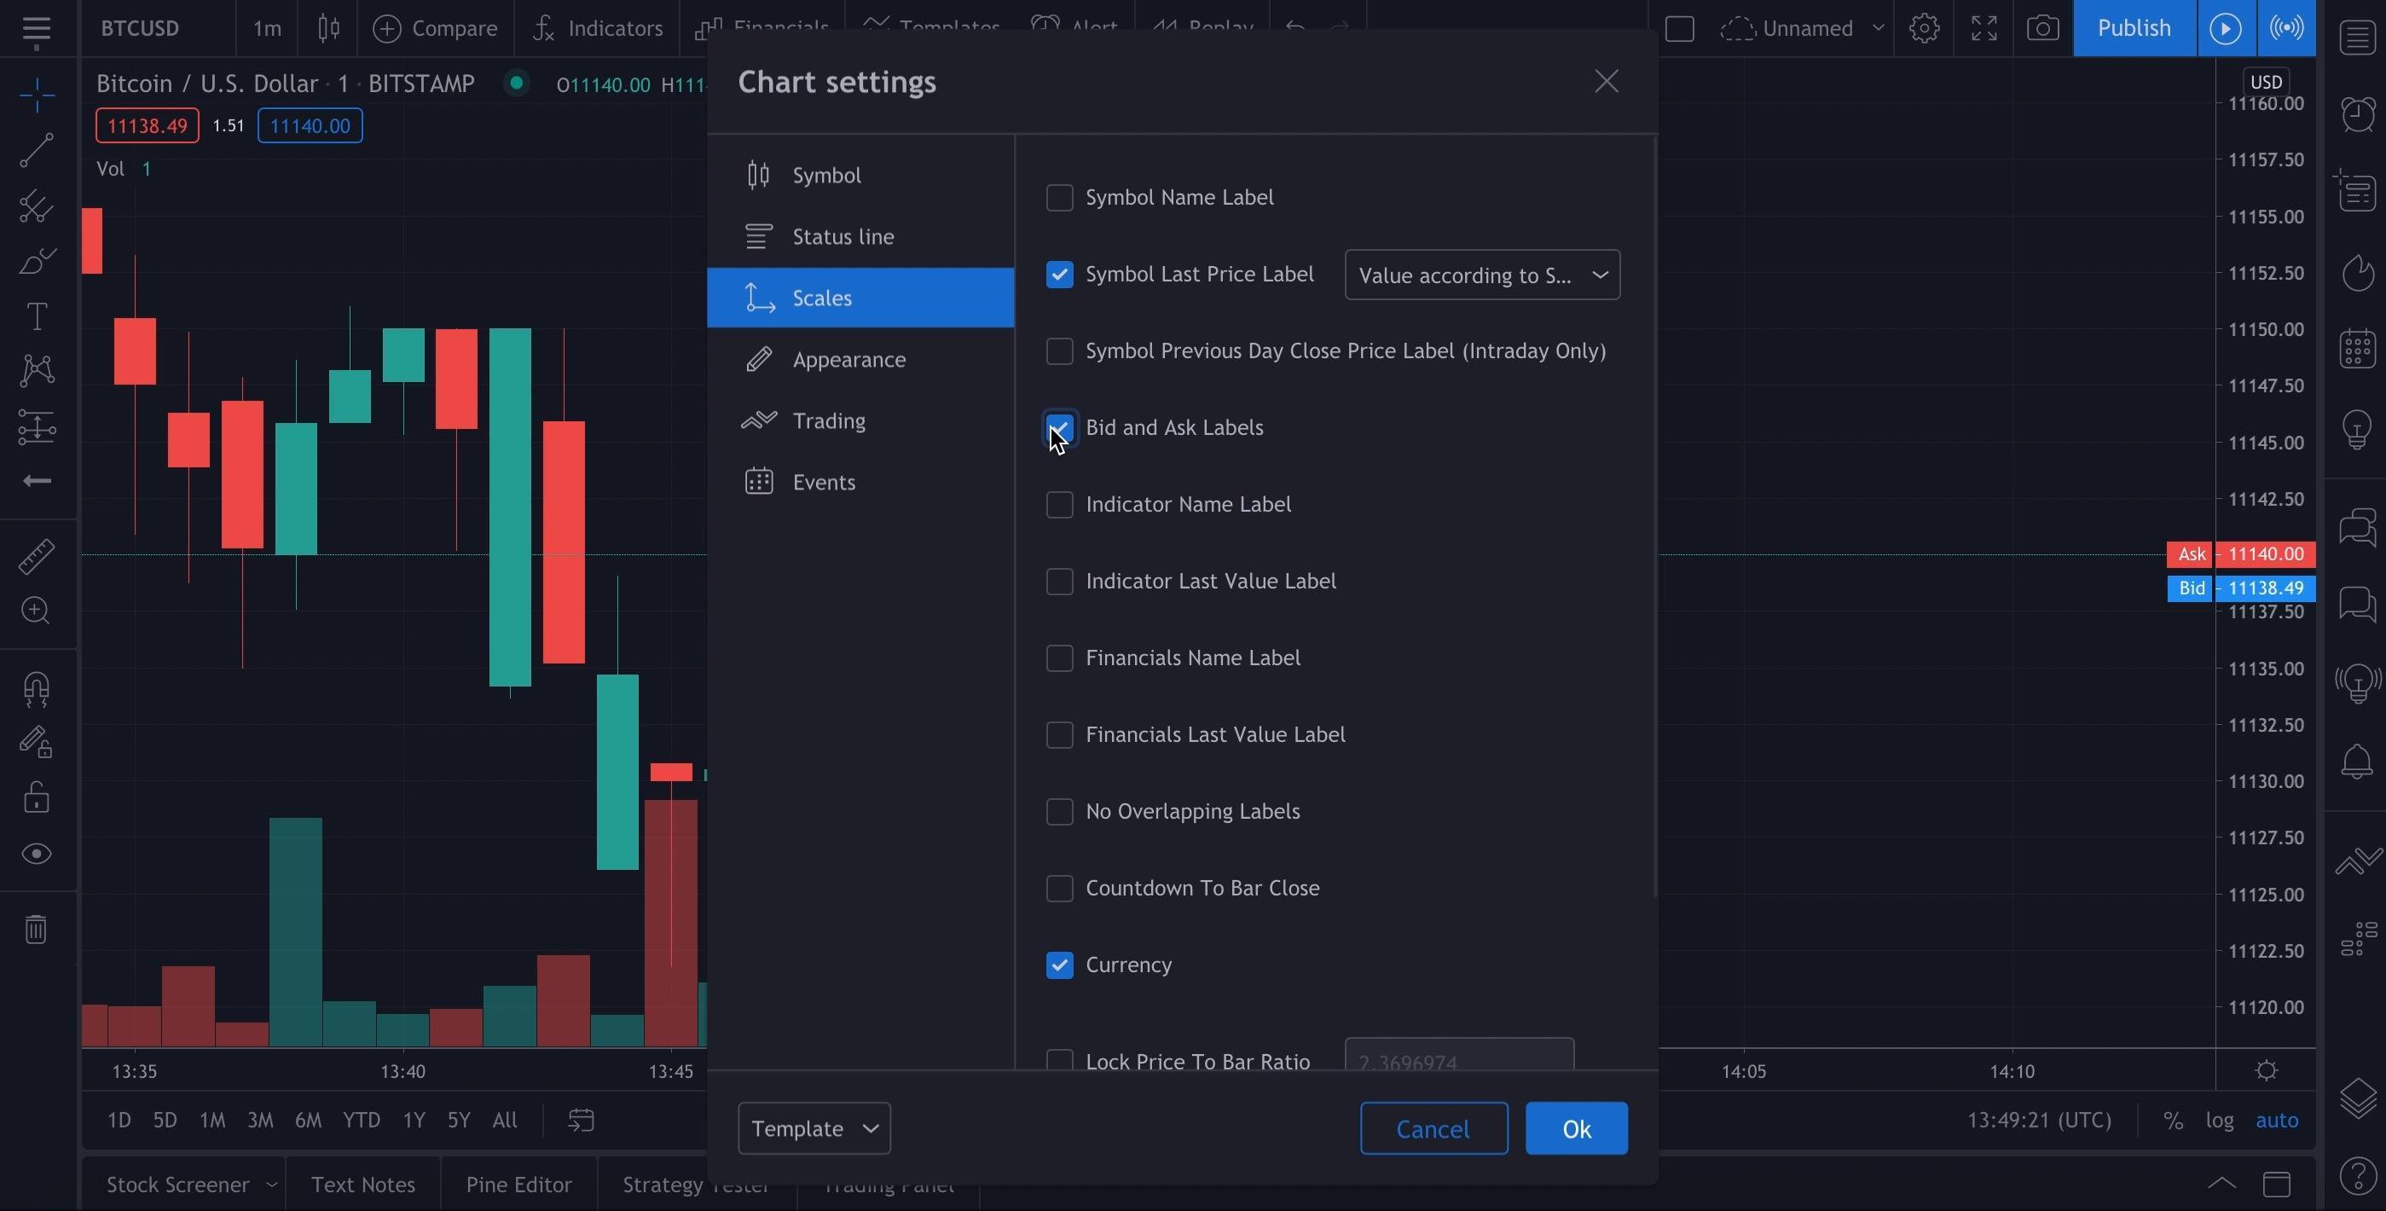2386x1211 pixels.
Task: Click the Lock Price To Bar Ratio field
Action: (1459, 1057)
